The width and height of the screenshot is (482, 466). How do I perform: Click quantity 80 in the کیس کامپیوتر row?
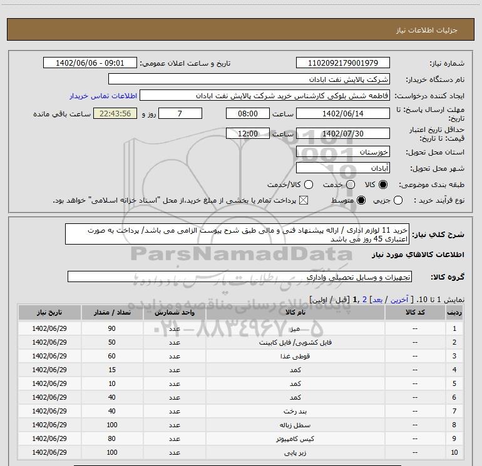coord(112,438)
